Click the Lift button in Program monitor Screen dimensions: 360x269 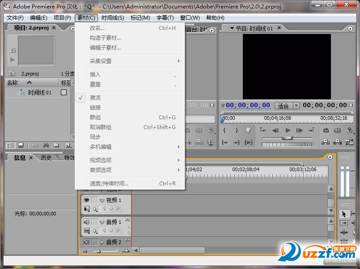326,142
